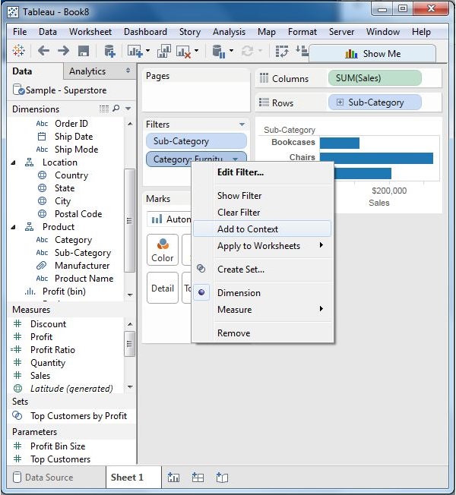Click the Swap rows and columns icon
The image size is (456, 495).
pos(283,51)
